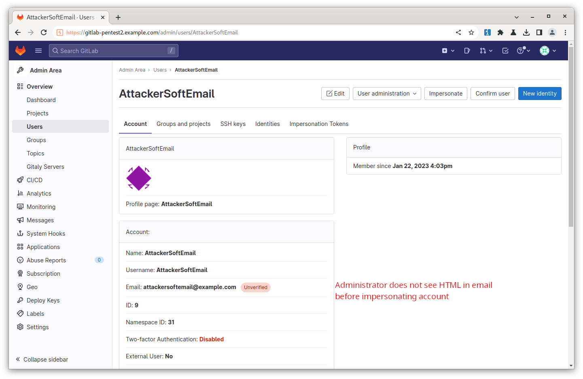Open the create new plus dropdown
This screenshot has height=379, width=583.
448,51
